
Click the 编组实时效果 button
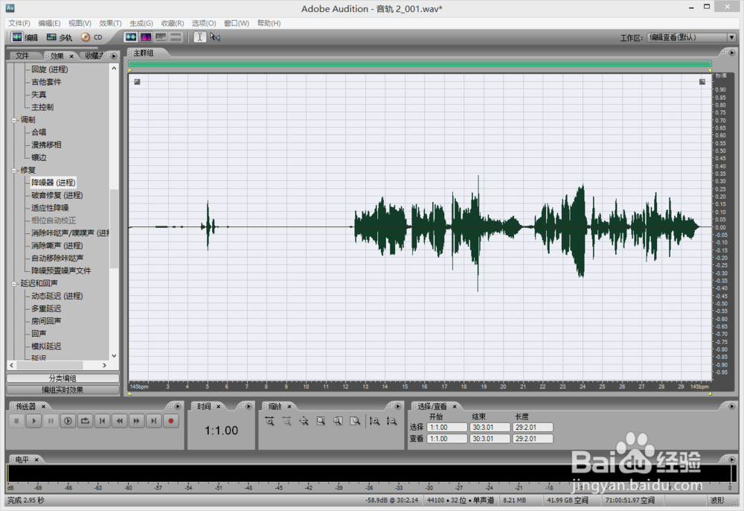coord(62,390)
